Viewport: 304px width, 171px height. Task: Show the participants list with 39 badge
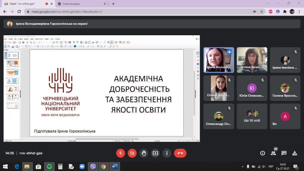[273, 153]
